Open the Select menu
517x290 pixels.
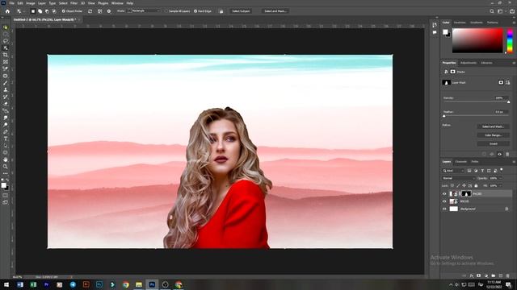point(63,3)
